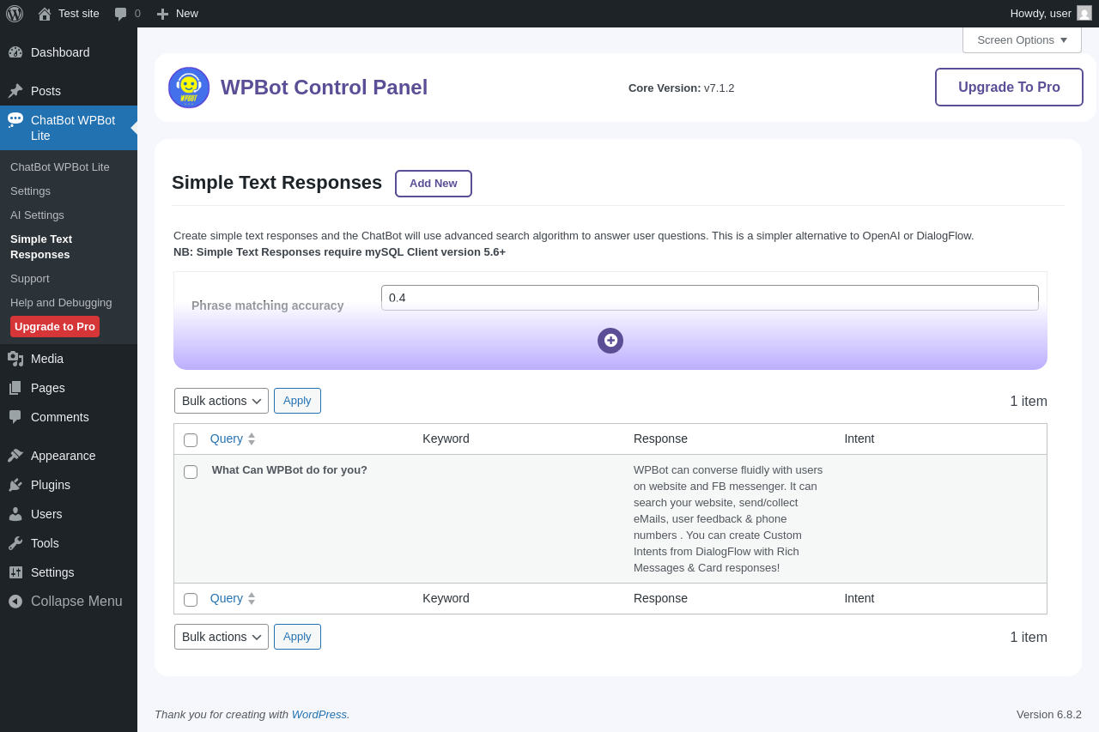The height and width of the screenshot is (732, 1099).
Task: Click the Plugins plug icon
Action: point(15,485)
